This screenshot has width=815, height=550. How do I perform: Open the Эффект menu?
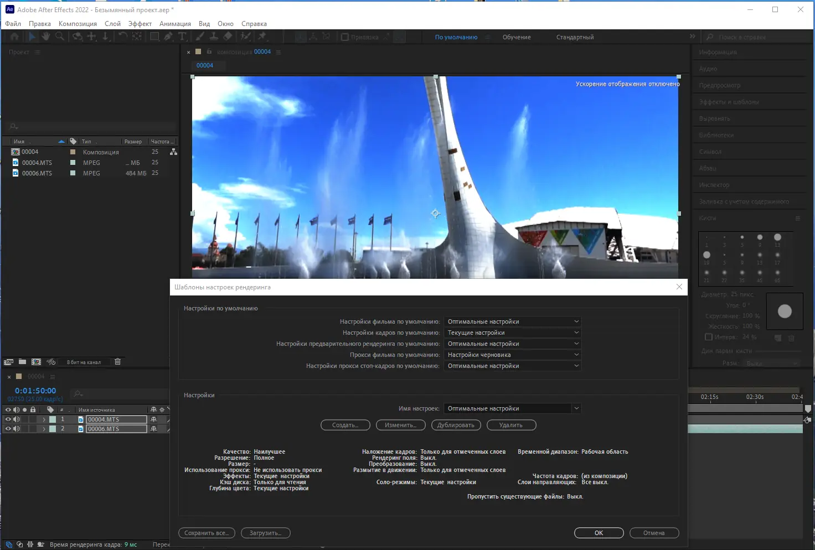(140, 24)
